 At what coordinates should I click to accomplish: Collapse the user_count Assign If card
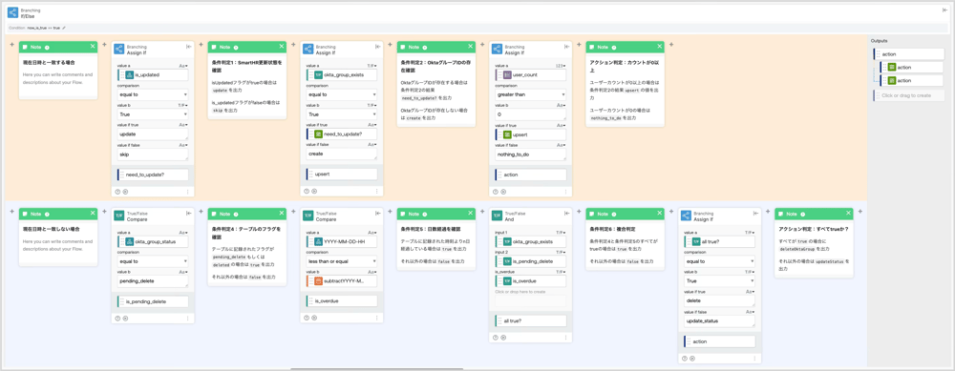click(567, 47)
